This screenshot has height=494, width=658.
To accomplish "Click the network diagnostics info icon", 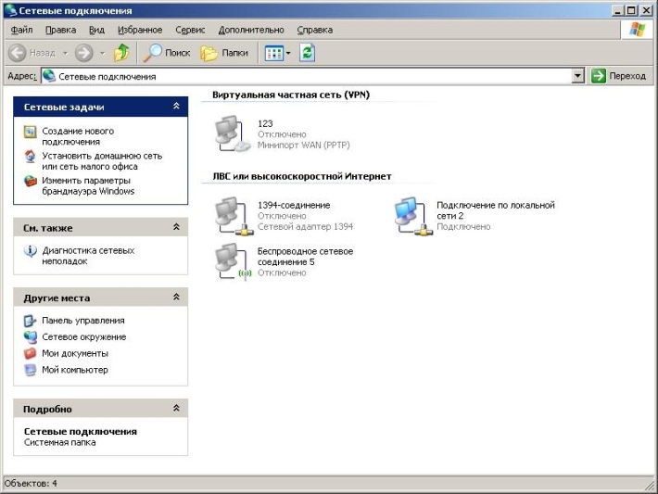I will coord(30,251).
